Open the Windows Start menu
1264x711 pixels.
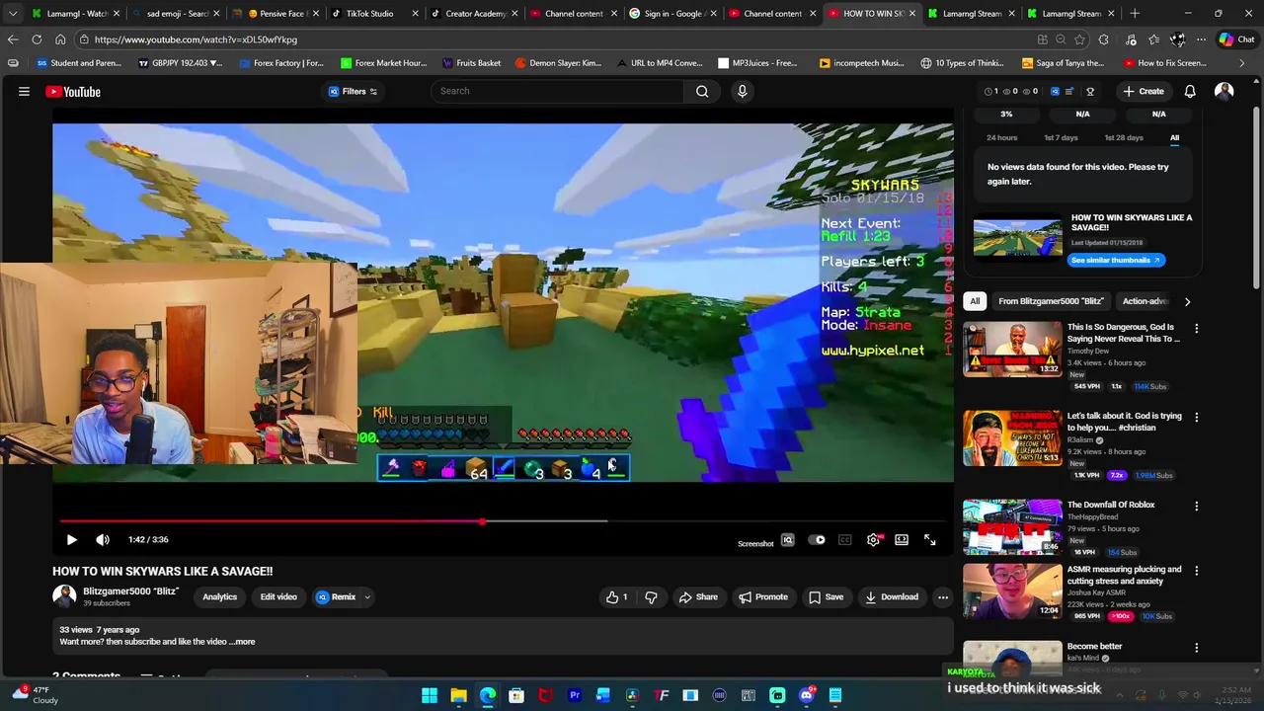(430, 695)
